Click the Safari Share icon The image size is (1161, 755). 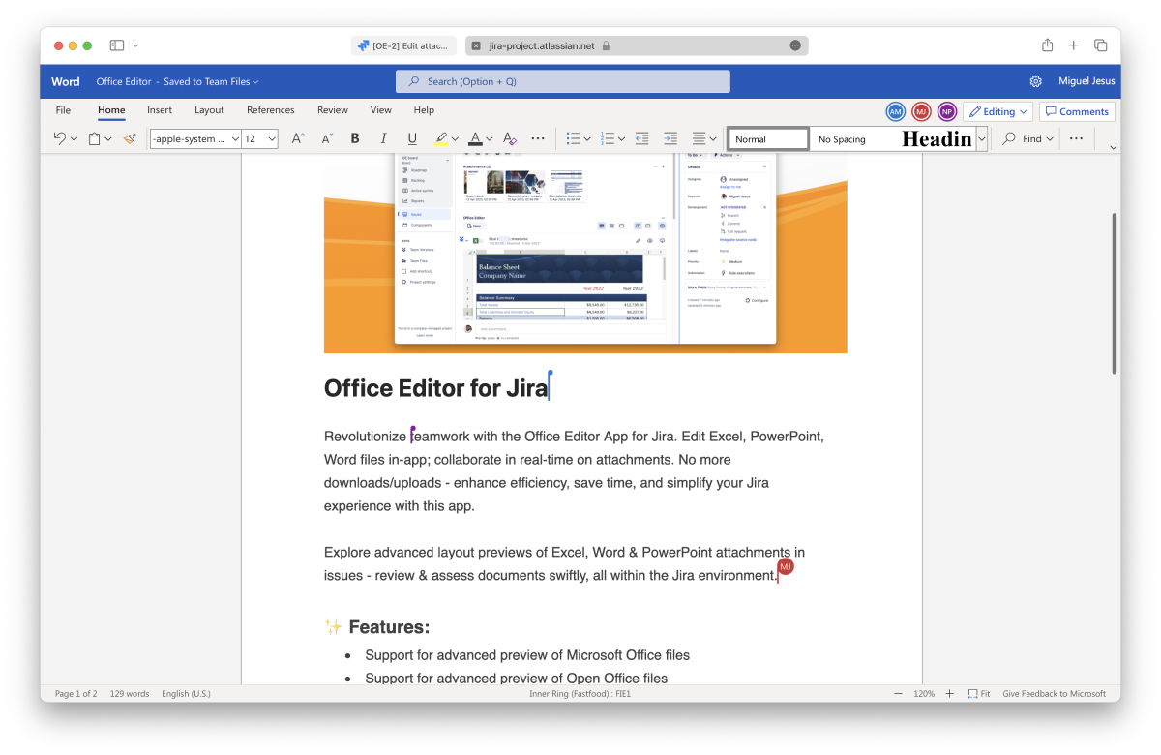[1047, 45]
